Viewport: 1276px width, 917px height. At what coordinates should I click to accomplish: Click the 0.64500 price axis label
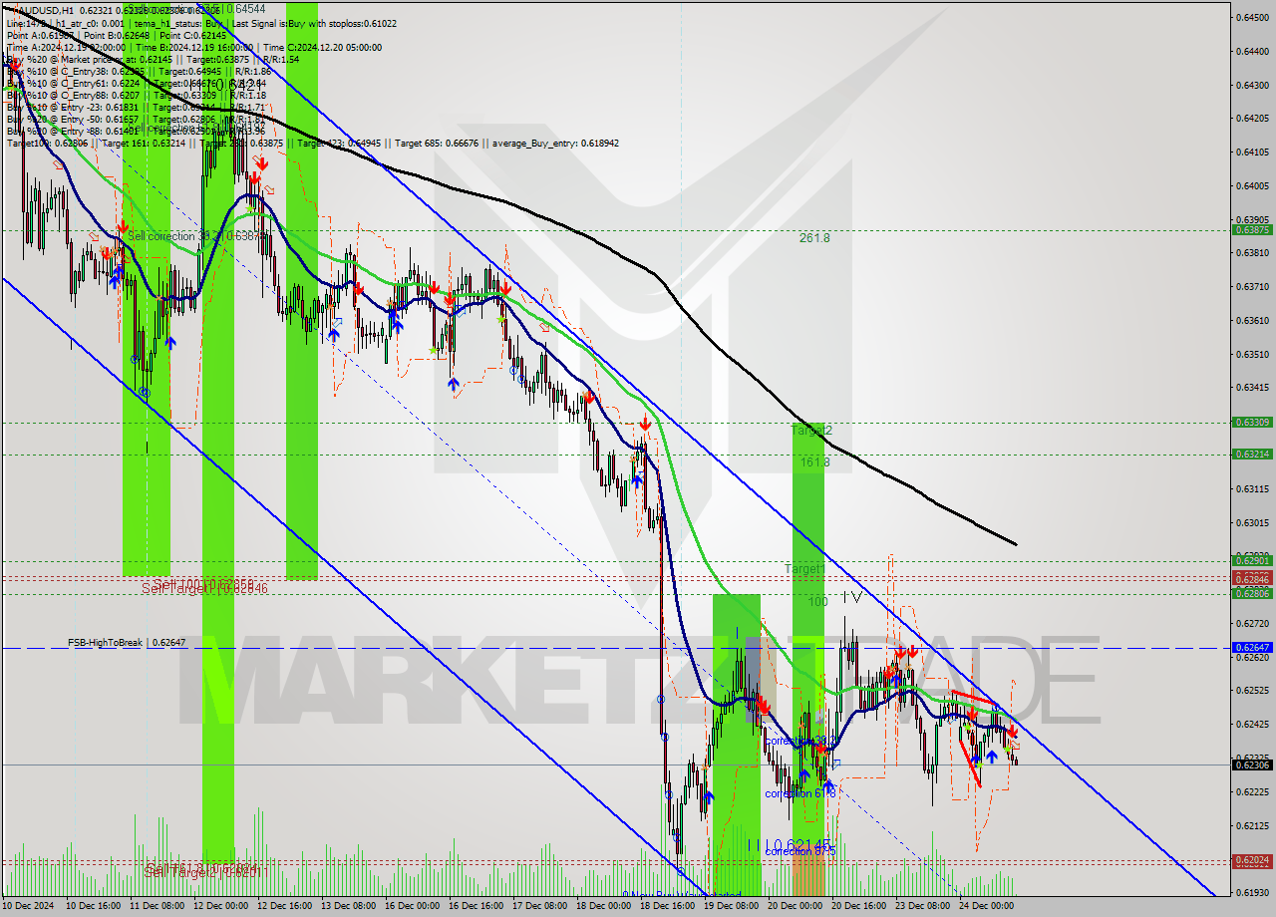click(1253, 17)
